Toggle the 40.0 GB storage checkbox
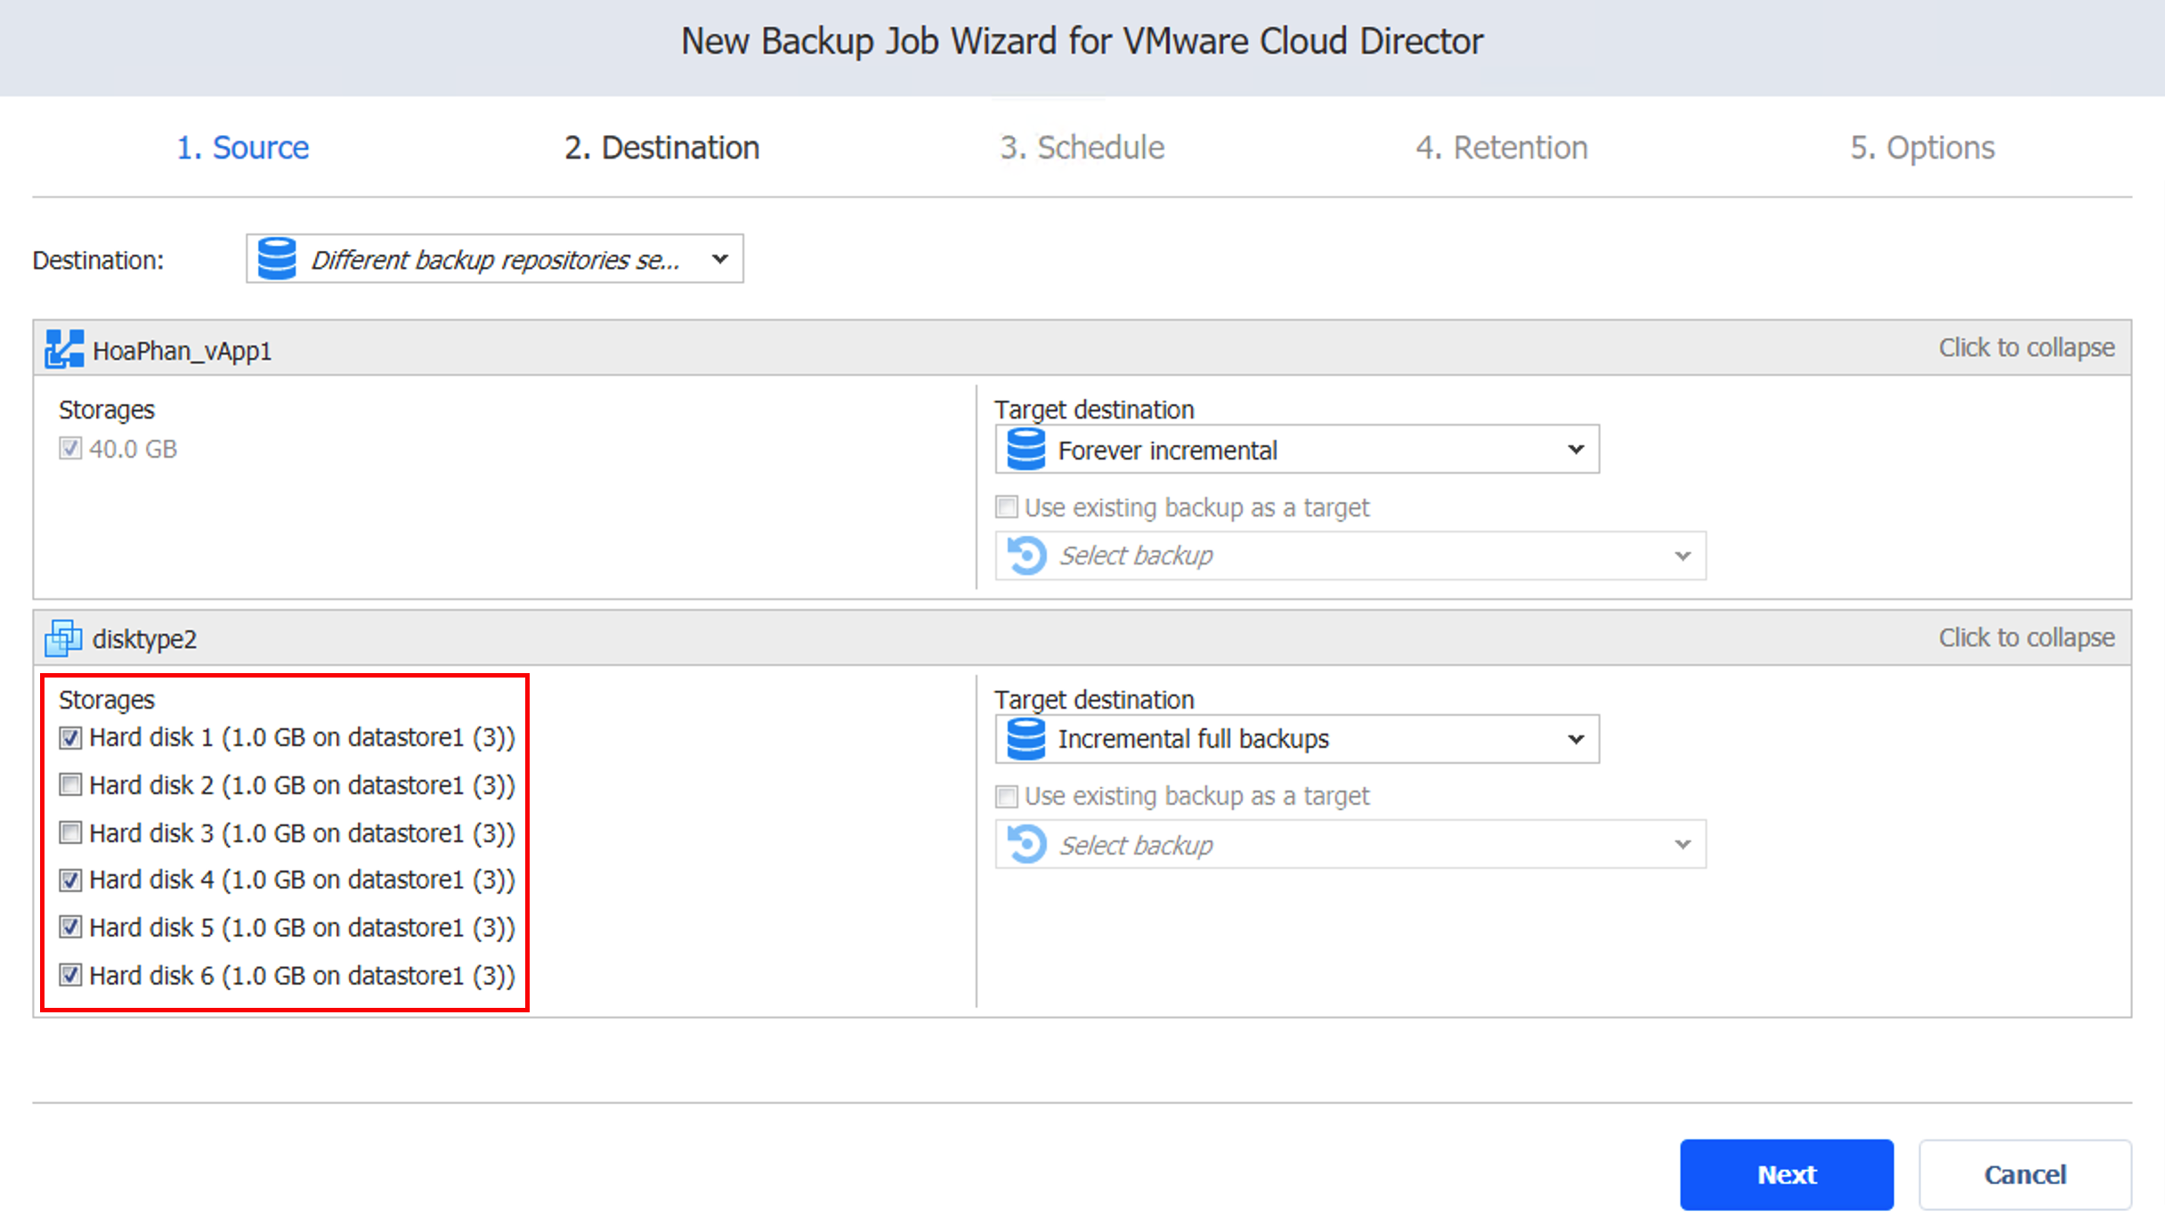The width and height of the screenshot is (2165, 1226). (70, 448)
